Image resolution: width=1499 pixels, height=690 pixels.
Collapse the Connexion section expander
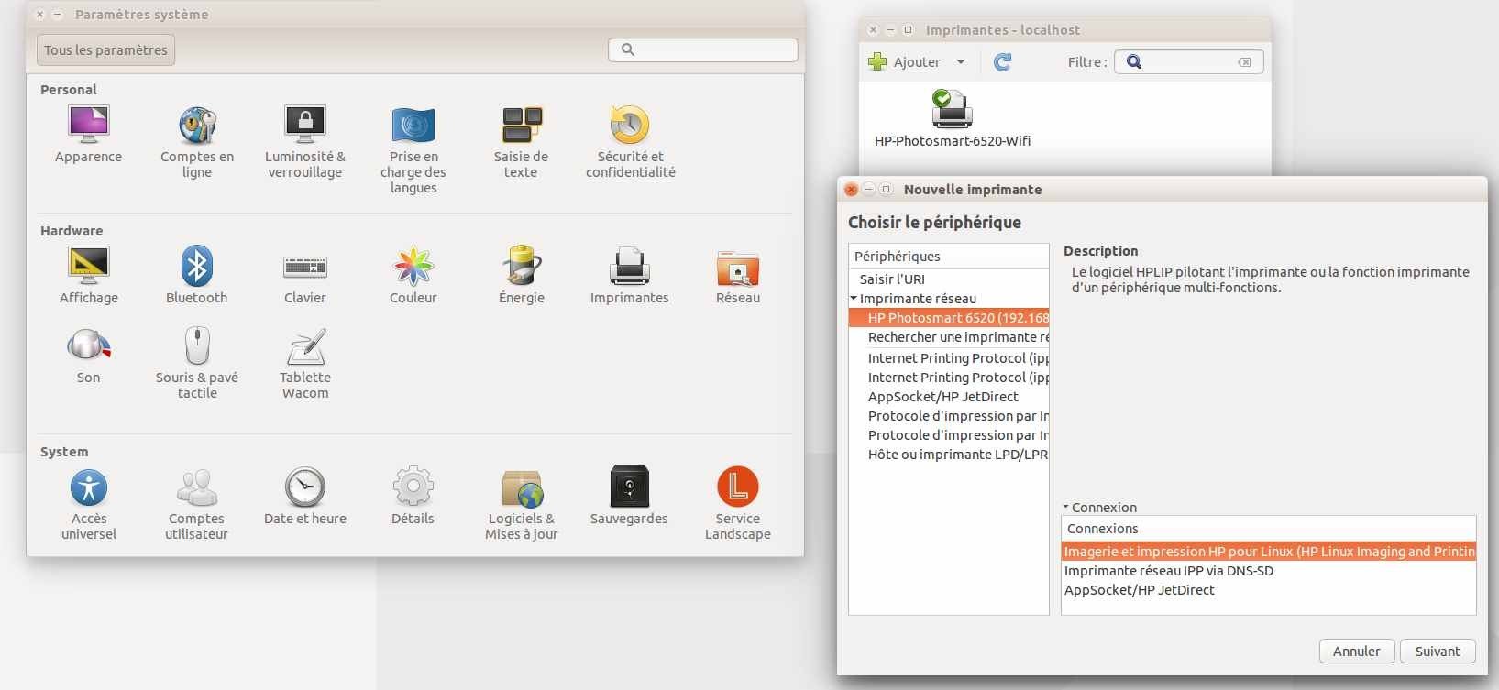click(x=1066, y=507)
